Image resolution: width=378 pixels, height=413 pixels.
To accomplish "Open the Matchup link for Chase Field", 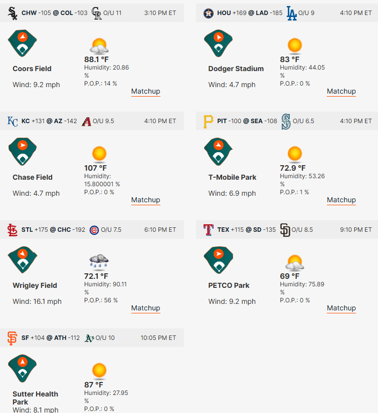I will pos(145,200).
